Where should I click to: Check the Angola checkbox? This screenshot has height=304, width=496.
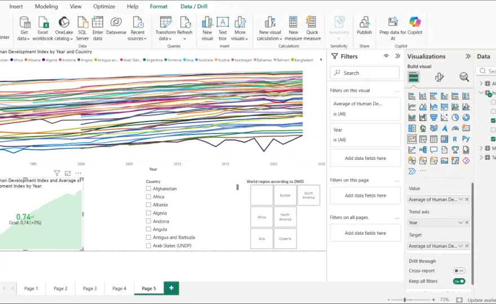click(x=148, y=229)
